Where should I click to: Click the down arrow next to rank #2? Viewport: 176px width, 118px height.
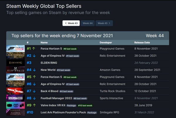tap(34, 56)
